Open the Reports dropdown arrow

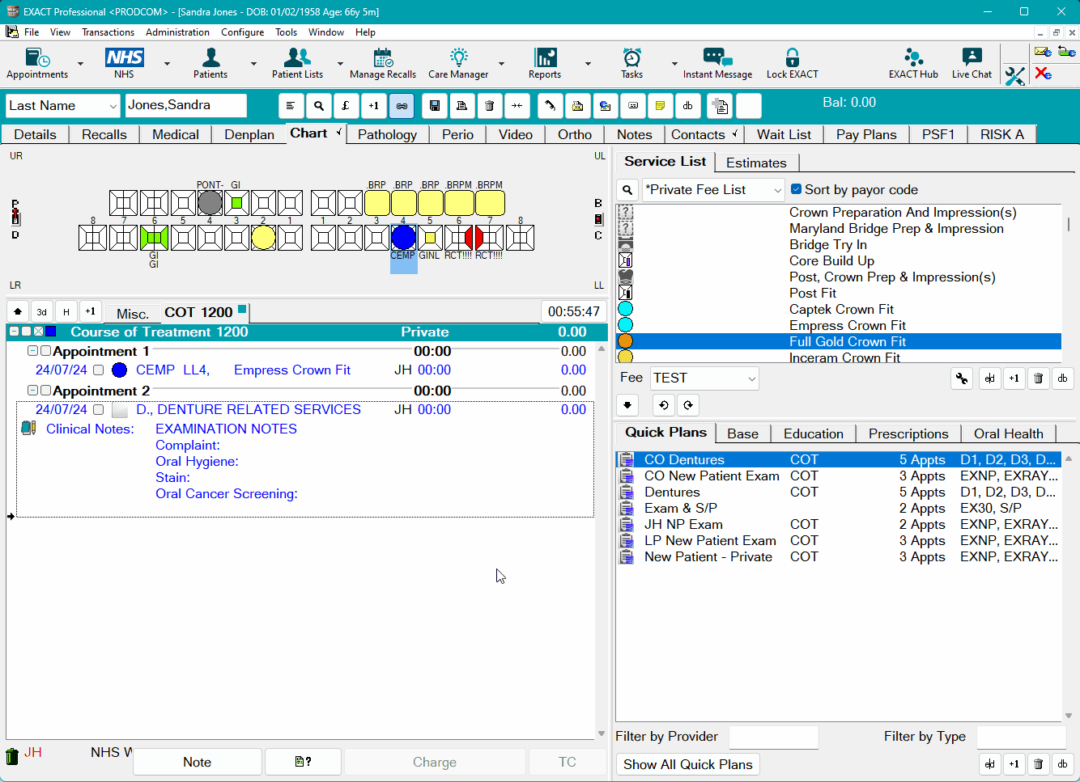click(588, 64)
